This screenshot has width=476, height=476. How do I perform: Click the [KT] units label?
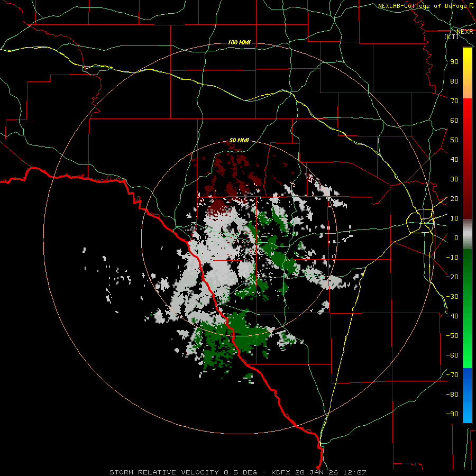coord(452,36)
